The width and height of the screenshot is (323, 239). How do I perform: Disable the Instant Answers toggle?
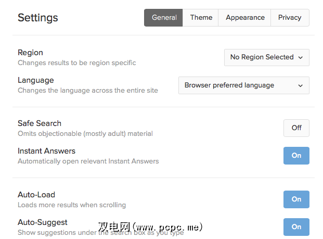[x=296, y=155]
